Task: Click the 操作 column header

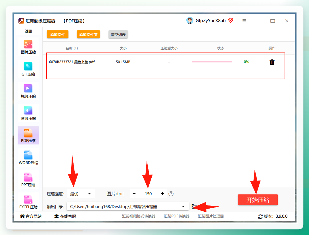Action: click(272, 48)
